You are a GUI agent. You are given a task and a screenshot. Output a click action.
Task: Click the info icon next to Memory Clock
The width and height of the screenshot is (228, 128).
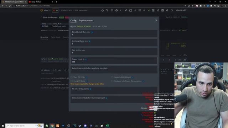point(89,41)
